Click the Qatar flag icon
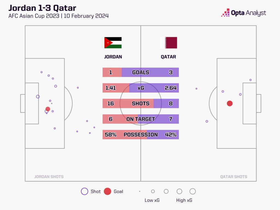The image size is (280, 210). (168, 43)
